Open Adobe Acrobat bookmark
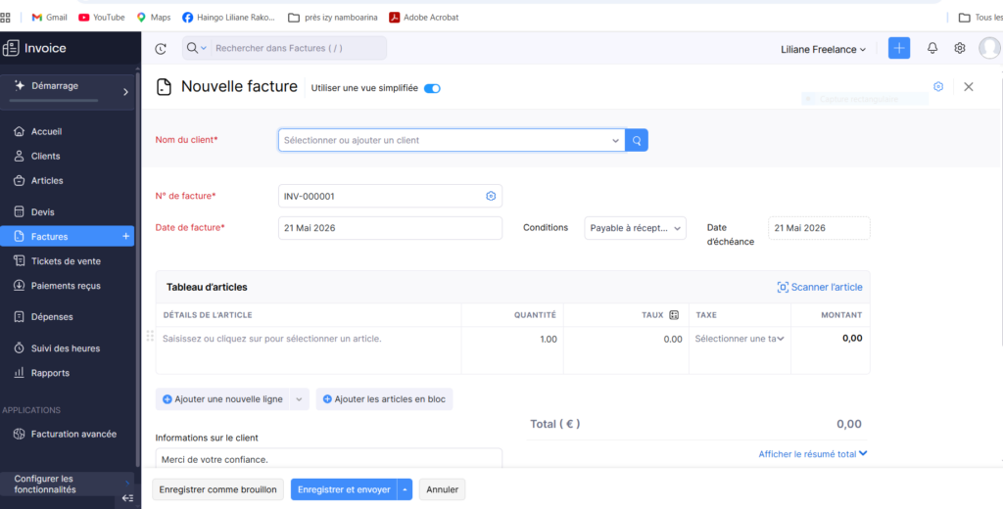 point(424,18)
